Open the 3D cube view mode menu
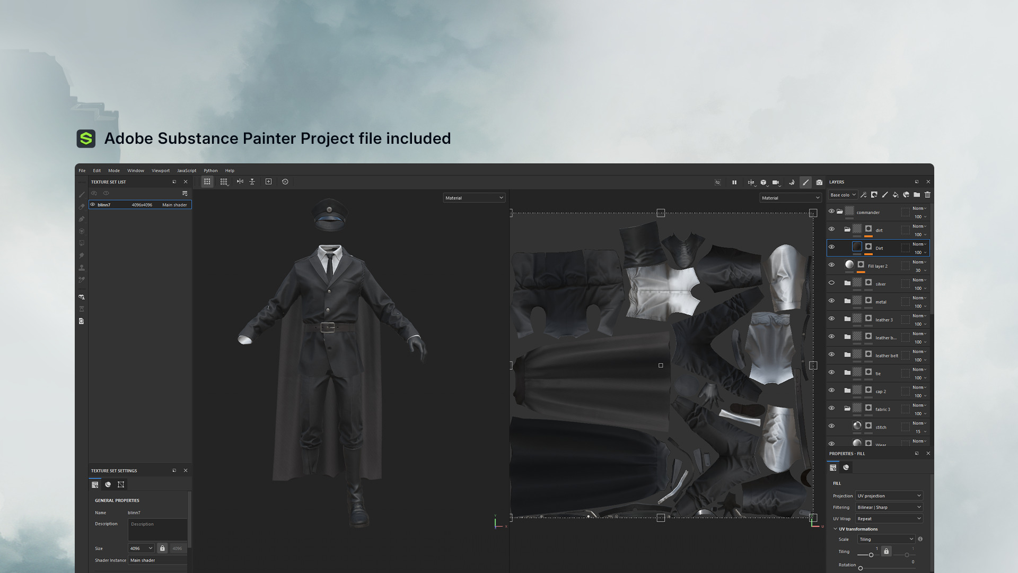 (x=763, y=183)
